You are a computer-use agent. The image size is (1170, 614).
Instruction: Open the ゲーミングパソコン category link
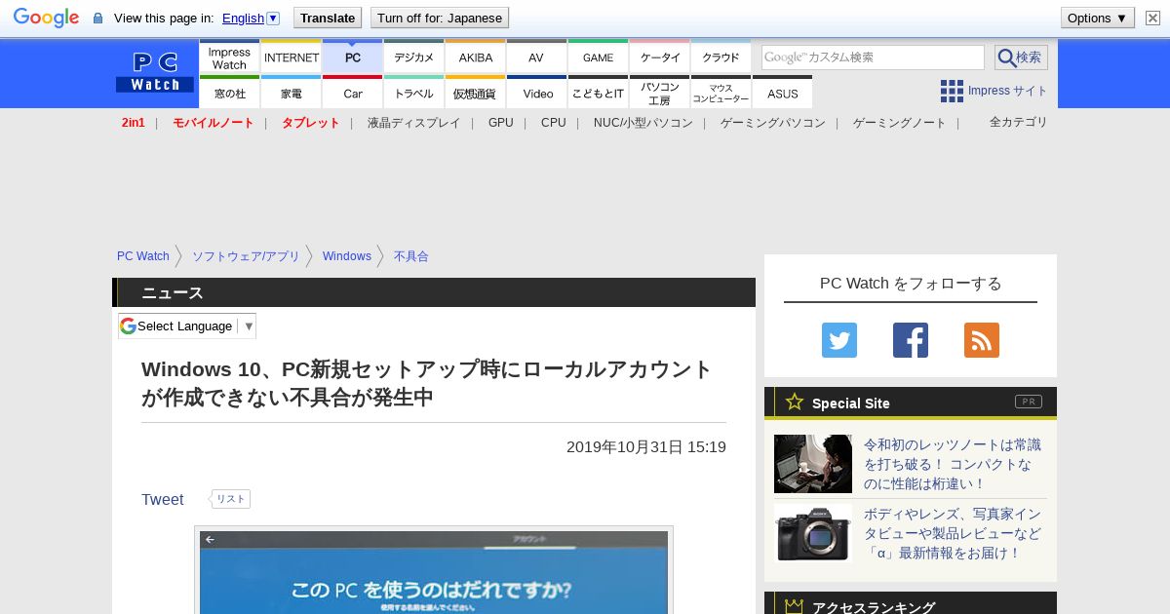point(772,123)
